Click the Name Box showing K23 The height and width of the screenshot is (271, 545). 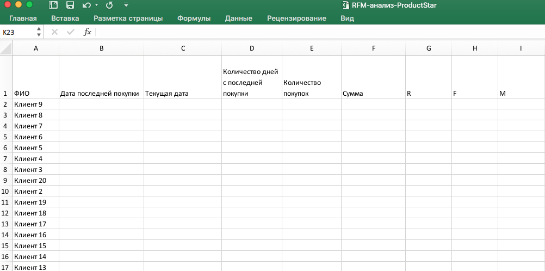click(17, 32)
